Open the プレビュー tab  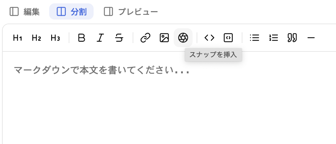[x=131, y=11]
